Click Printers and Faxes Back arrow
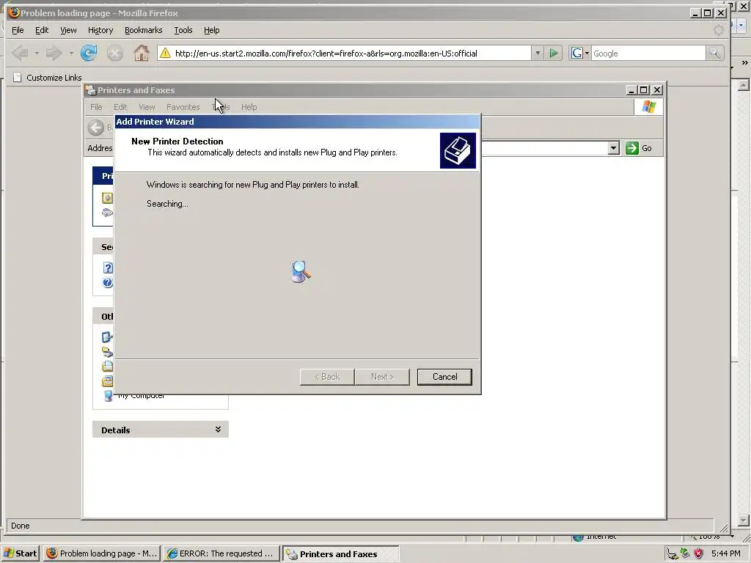The height and width of the screenshot is (563, 751). point(96,128)
